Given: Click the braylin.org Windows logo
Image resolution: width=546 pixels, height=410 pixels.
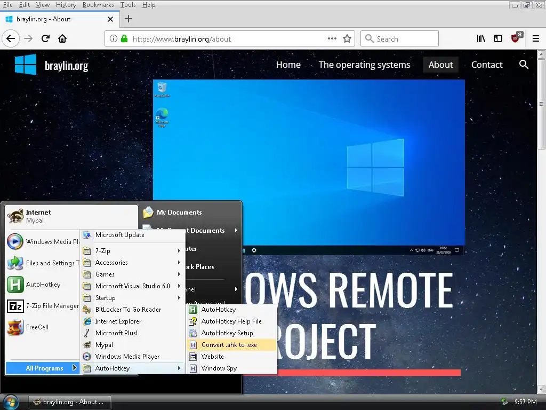Looking at the screenshot, I should 26,65.
